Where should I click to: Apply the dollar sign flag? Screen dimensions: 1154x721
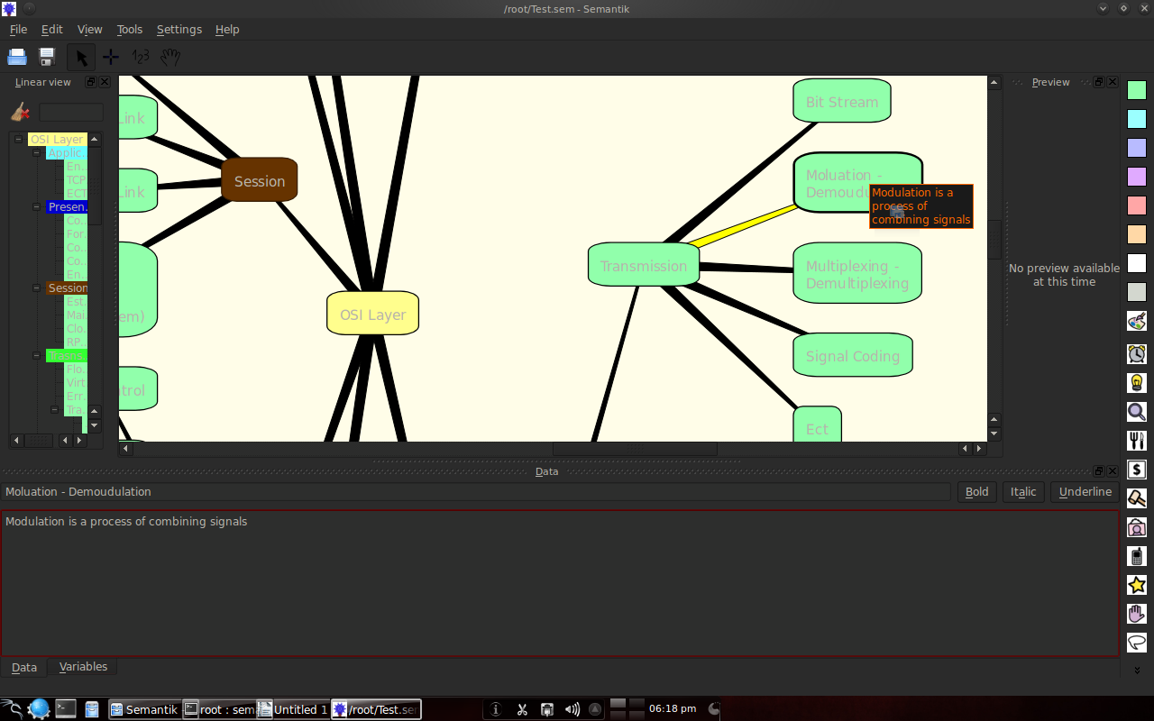click(x=1137, y=470)
